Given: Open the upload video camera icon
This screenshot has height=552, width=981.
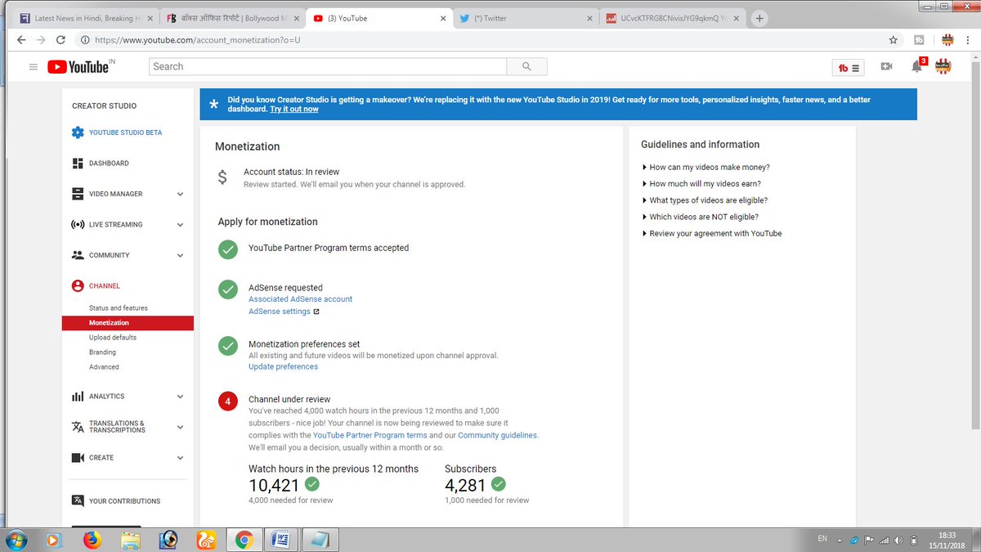Looking at the screenshot, I should coord(886,67).
